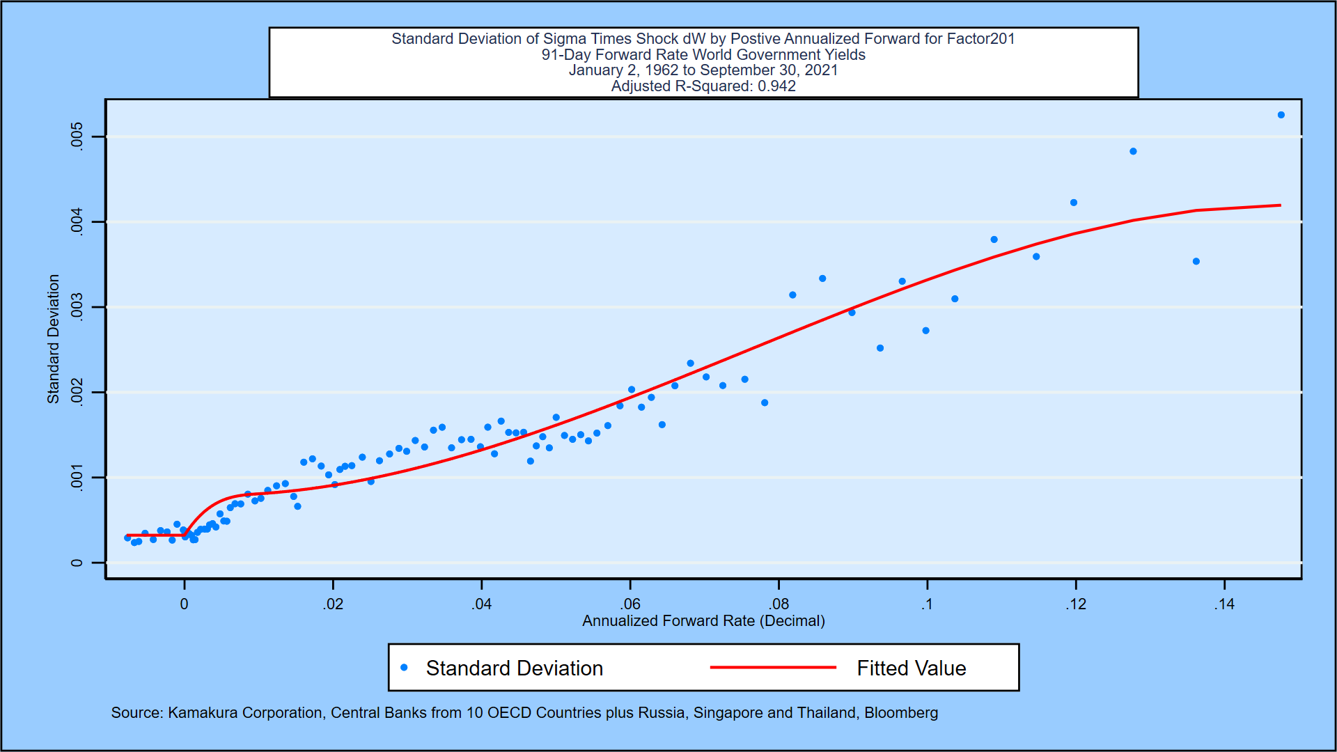Click the data point just above .004 gridline
This screenshot has width=1337, height=752.
pos(1074,203)
